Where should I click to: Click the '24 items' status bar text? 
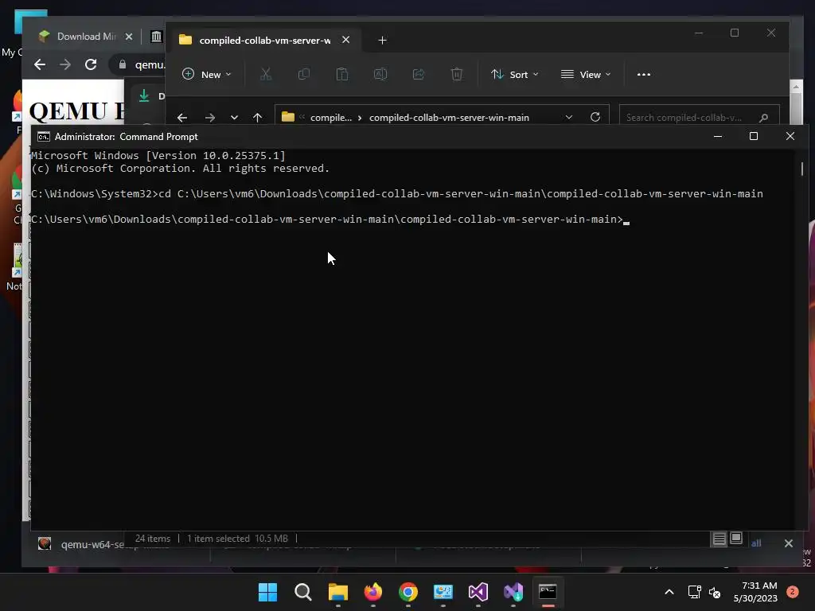tap(152, 539)
